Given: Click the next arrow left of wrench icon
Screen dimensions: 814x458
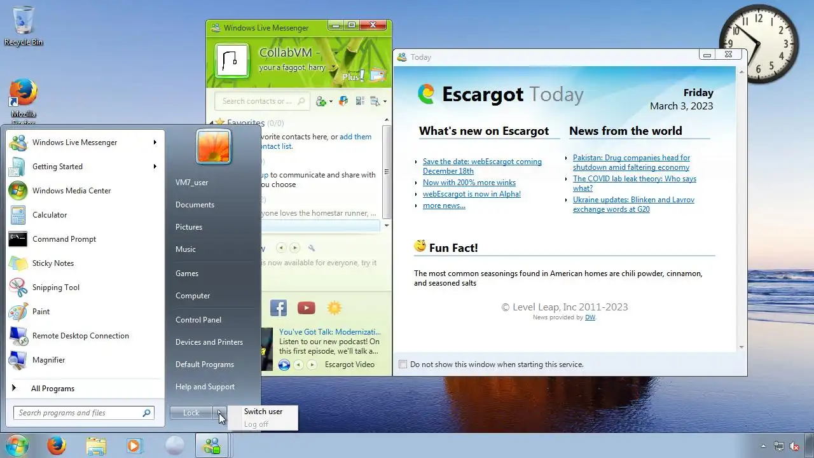Looking at the screenshot, I should coord(294,248).
